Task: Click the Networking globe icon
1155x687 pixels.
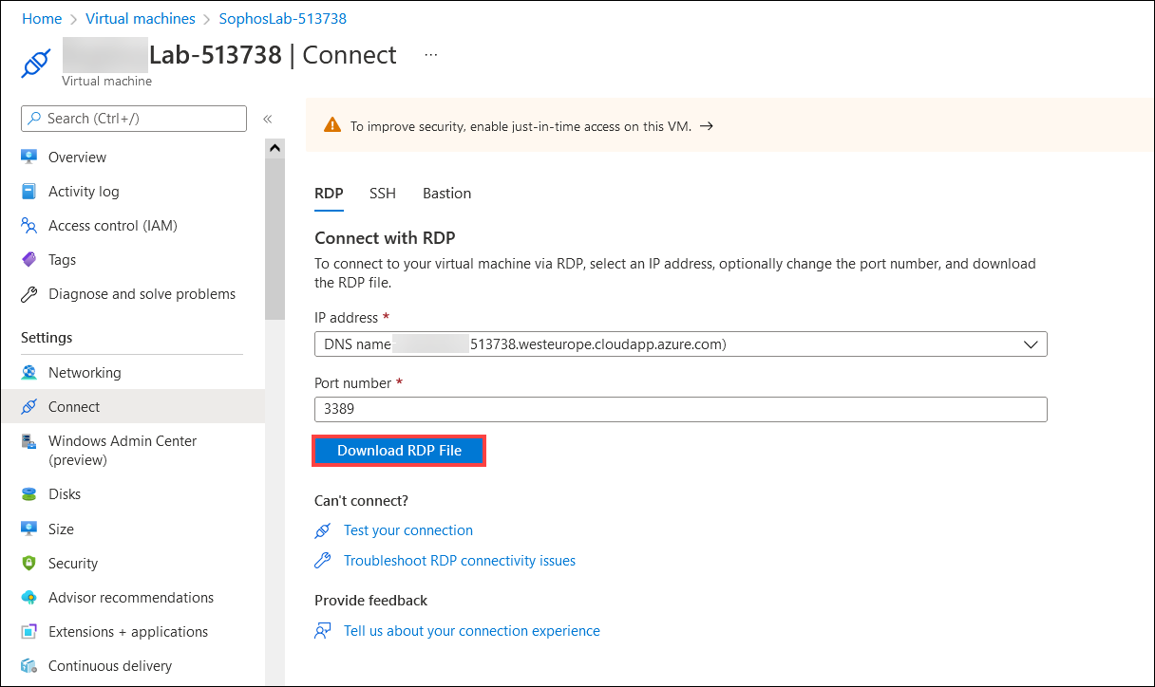Action: click(28, 372)
